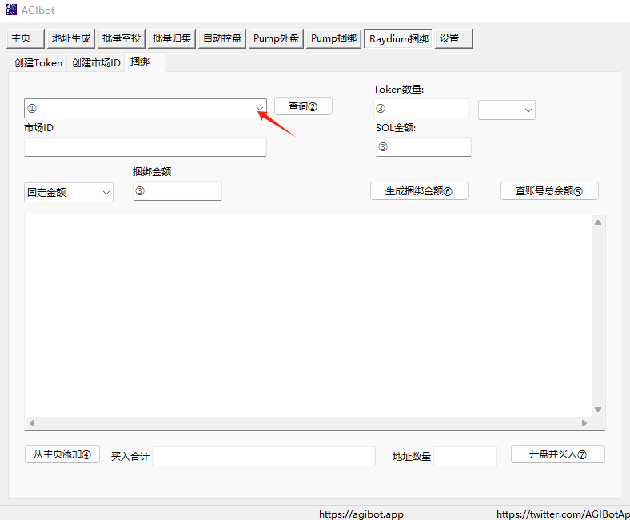Click the horizontal scroll-right arrow

pyautogui.click(x=584, y=423)
